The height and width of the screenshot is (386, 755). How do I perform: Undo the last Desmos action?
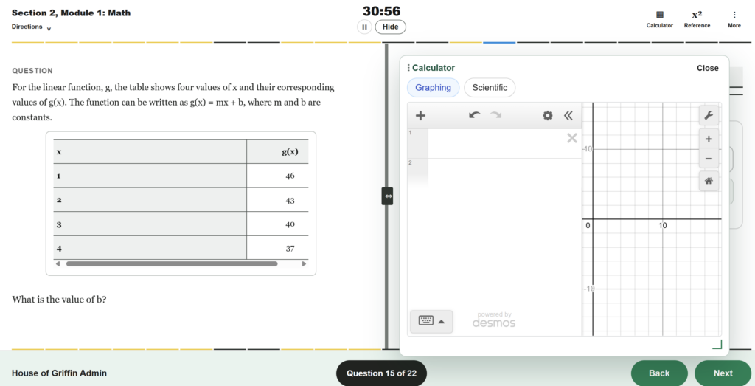[474, 116]
